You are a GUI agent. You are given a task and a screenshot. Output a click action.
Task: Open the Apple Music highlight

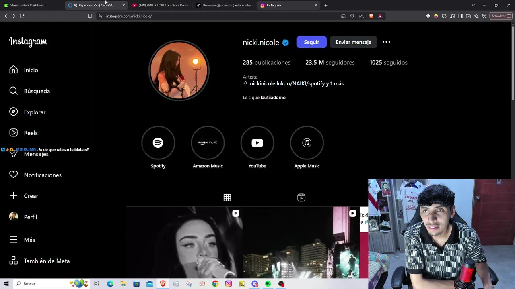pyautogui.click(x=307, y=143)
